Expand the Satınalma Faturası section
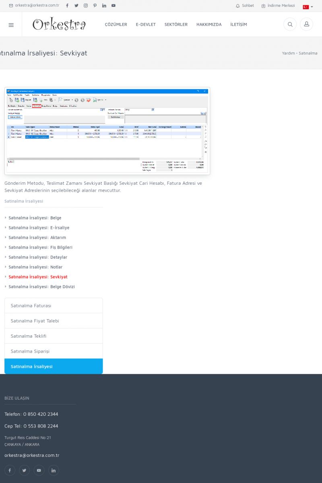This screenshot has height=483, width=322. pos(54,305)
